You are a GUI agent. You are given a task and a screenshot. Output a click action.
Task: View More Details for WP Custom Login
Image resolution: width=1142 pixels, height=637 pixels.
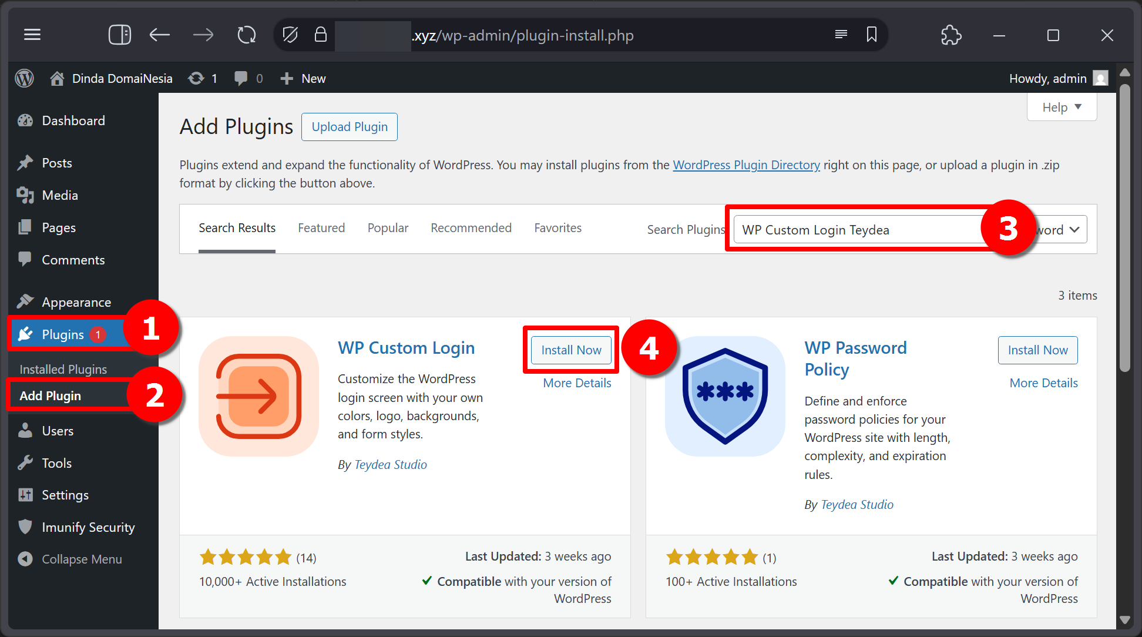point(577,383)
